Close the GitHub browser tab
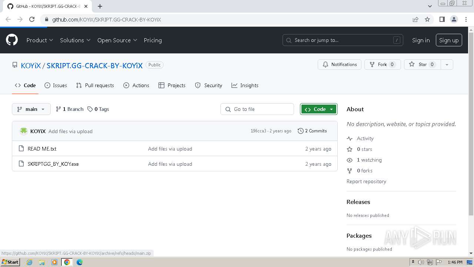 (x=86, y=6)
